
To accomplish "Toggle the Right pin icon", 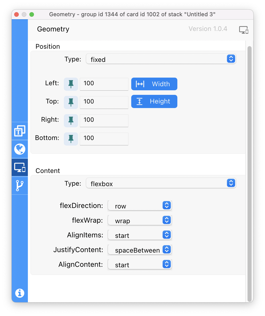I will click(x=71, y=120).
